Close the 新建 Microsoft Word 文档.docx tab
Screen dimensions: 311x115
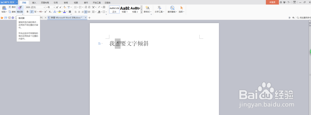[86, 18]
